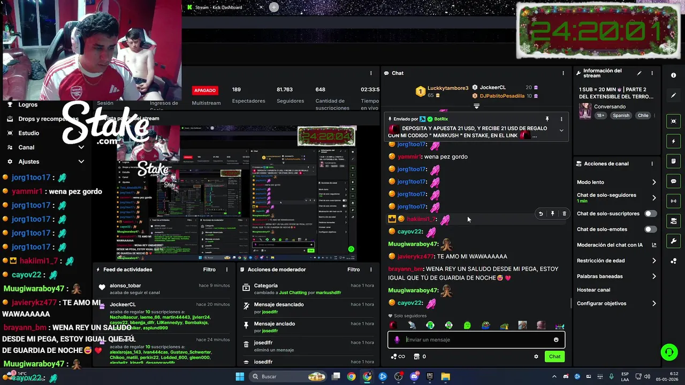Image resolution: width=685 pixels, height=385 pixels.
Task: Open Filtro in Feed de actividades
Action: [209, 269]
